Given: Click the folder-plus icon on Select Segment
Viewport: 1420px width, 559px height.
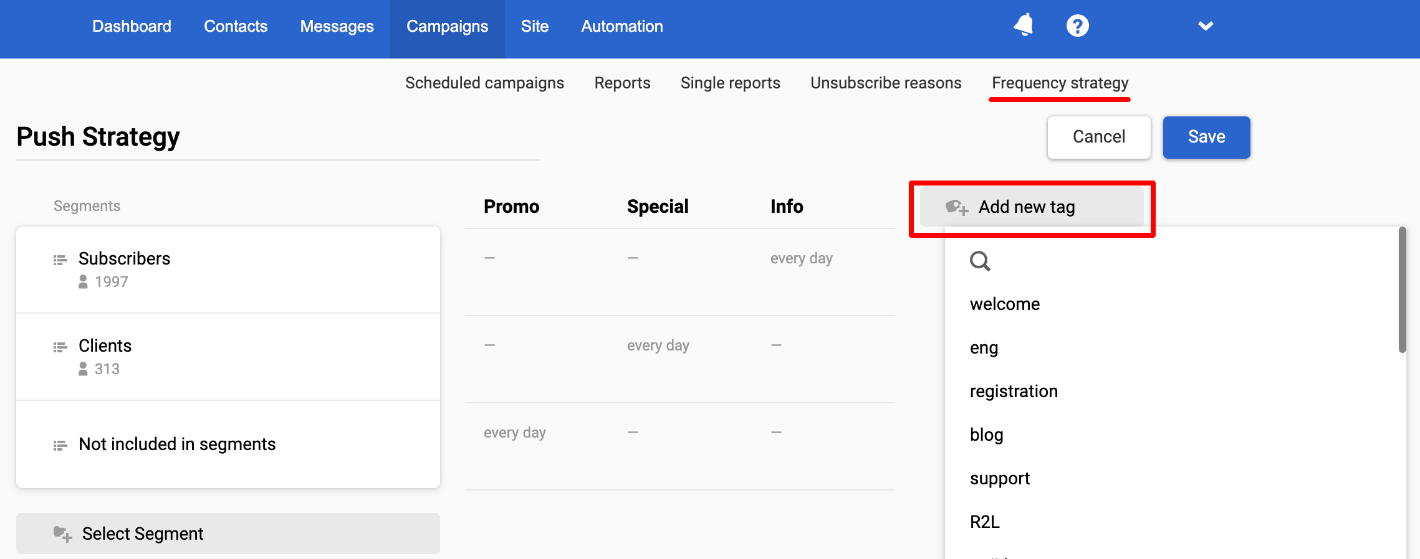Looking at the screenshot, I should [x=62, y=533].
